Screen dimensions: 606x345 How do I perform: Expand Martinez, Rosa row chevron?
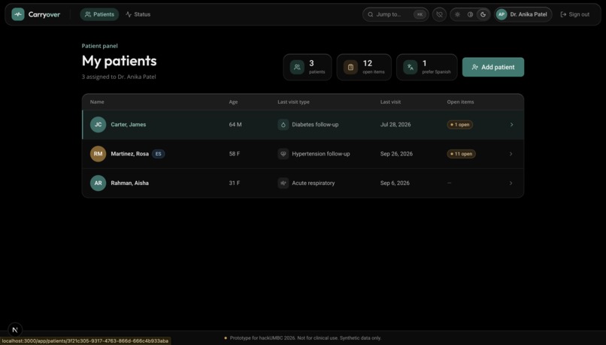coord(511,154)
